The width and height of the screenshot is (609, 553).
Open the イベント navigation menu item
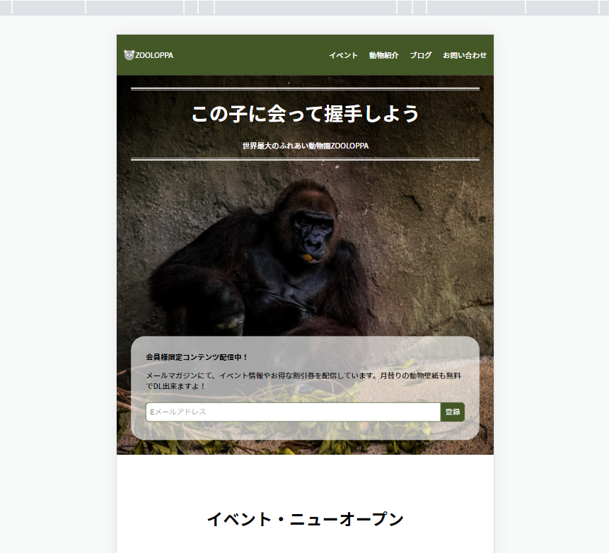coord(343,55)
